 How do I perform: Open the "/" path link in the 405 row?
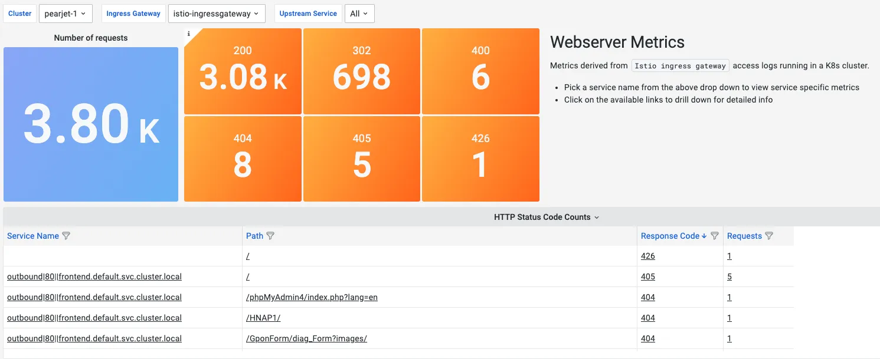point(248,276)
